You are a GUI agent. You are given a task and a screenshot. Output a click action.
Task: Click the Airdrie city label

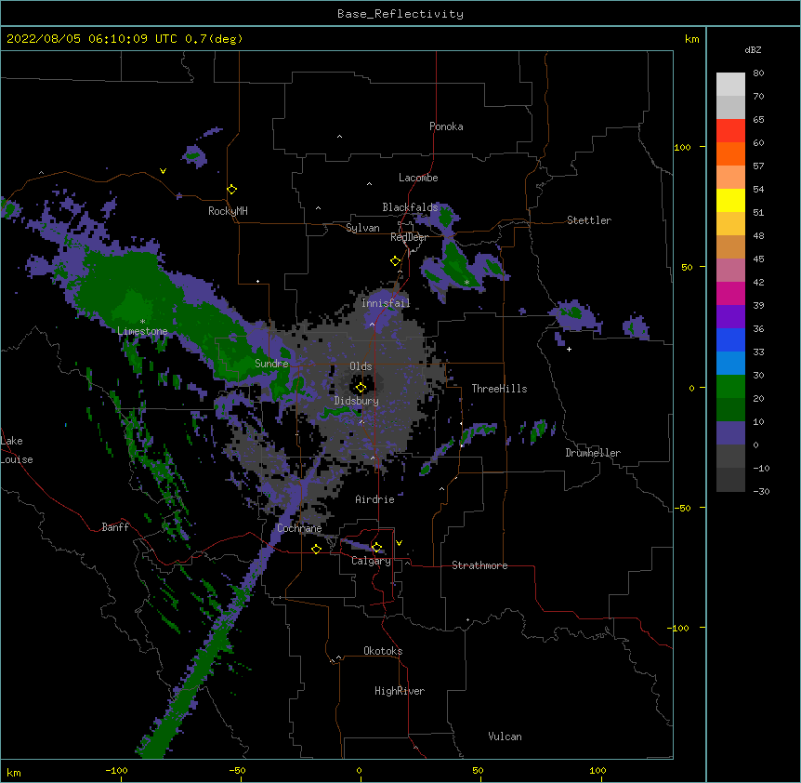375,499
